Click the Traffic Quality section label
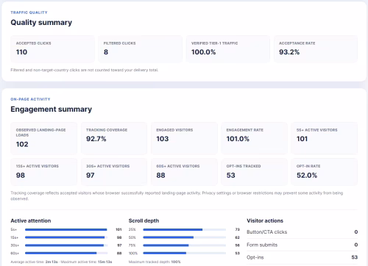This screenshot has height=266, width=368. click(29, 12)
